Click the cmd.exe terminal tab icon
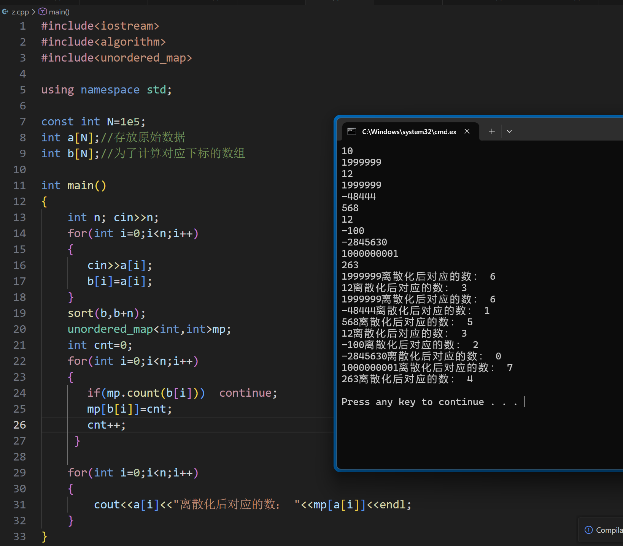Image resolution: width=623 pixels, height=546 pixels. pyautogui.click(x=352, y=131)
